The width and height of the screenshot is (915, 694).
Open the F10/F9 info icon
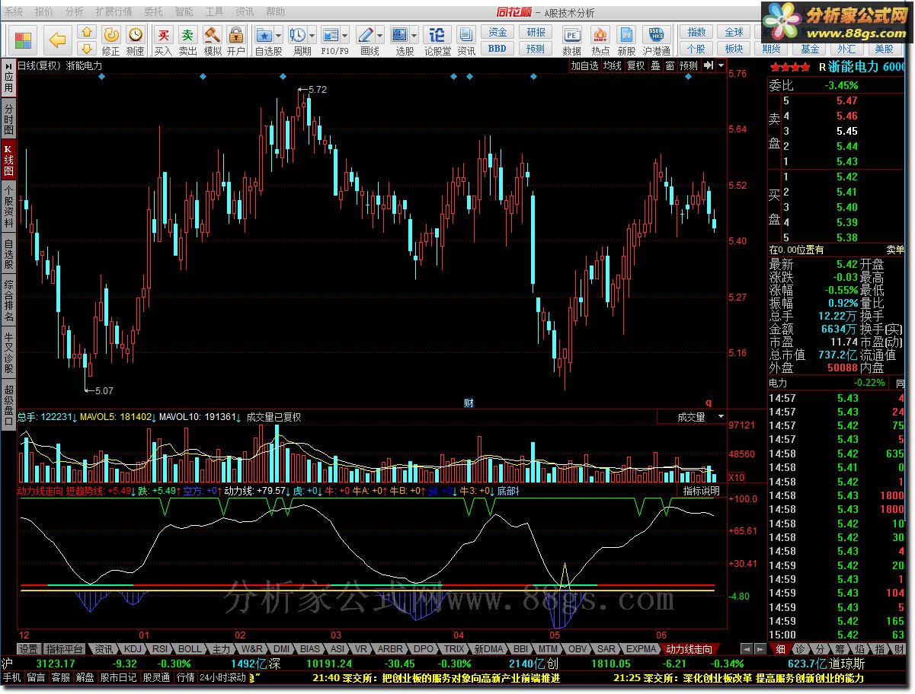[x=331, y=35]
